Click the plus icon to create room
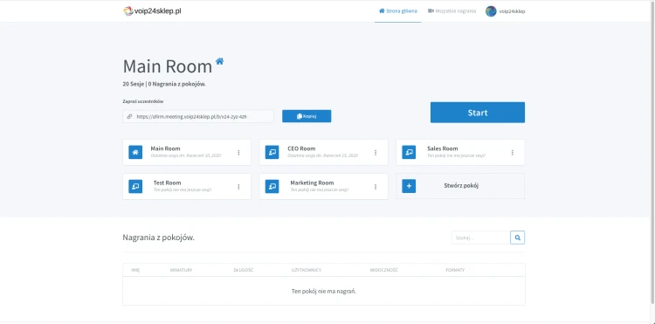 [x=409, y=186]
